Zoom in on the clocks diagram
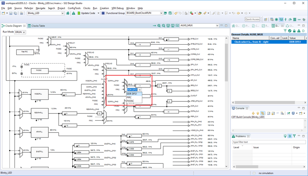The height and width of the screenshot is (176, 308). pos(159,26)
